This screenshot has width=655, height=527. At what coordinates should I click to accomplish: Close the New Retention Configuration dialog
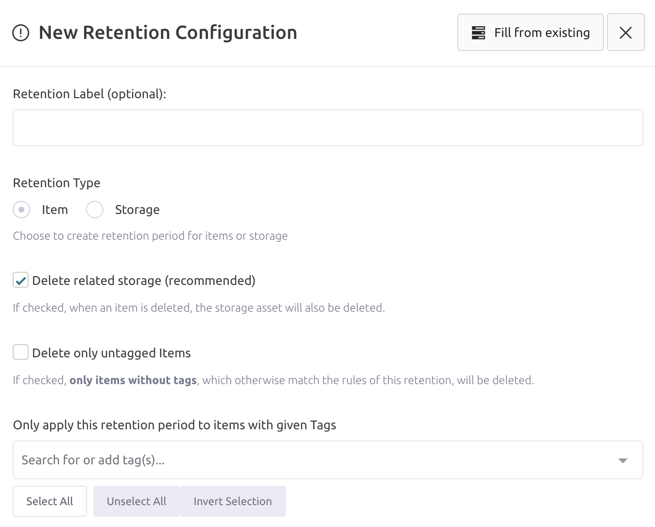(x=625, y=33)
